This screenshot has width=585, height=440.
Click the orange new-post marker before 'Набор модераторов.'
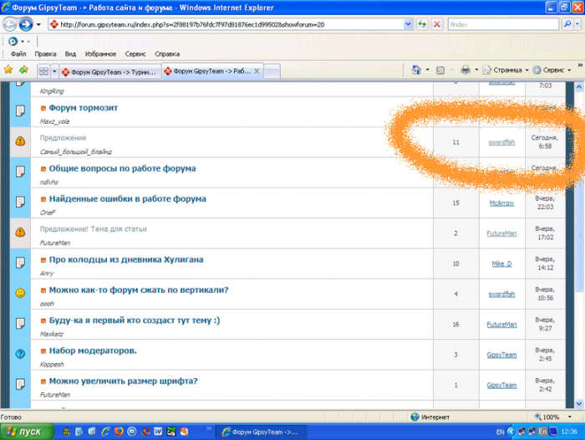[43, 351]
